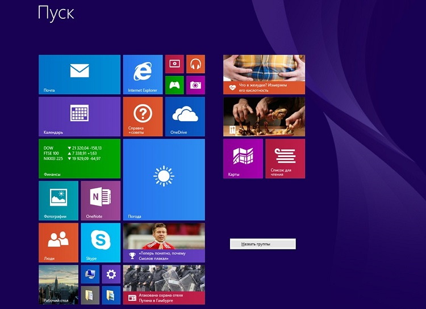426x309 pixels.
Task: Select the Назвать группы menu item
Action: click(x=262, y=244)
